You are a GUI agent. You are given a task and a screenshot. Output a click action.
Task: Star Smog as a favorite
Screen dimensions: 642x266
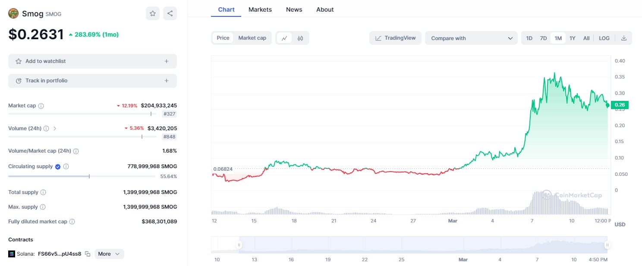(153, 13)
